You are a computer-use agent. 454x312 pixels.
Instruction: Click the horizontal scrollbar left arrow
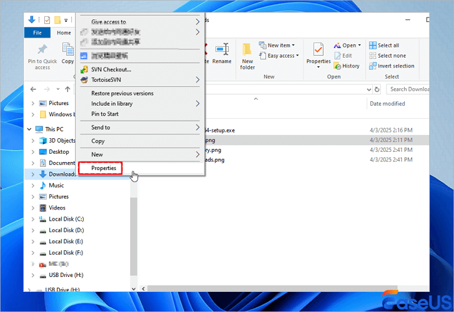tap(143, 289)
